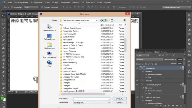Viewport: 192px width, 108px height.
Task: Select the Eraser tool
Action: point(3,56)
